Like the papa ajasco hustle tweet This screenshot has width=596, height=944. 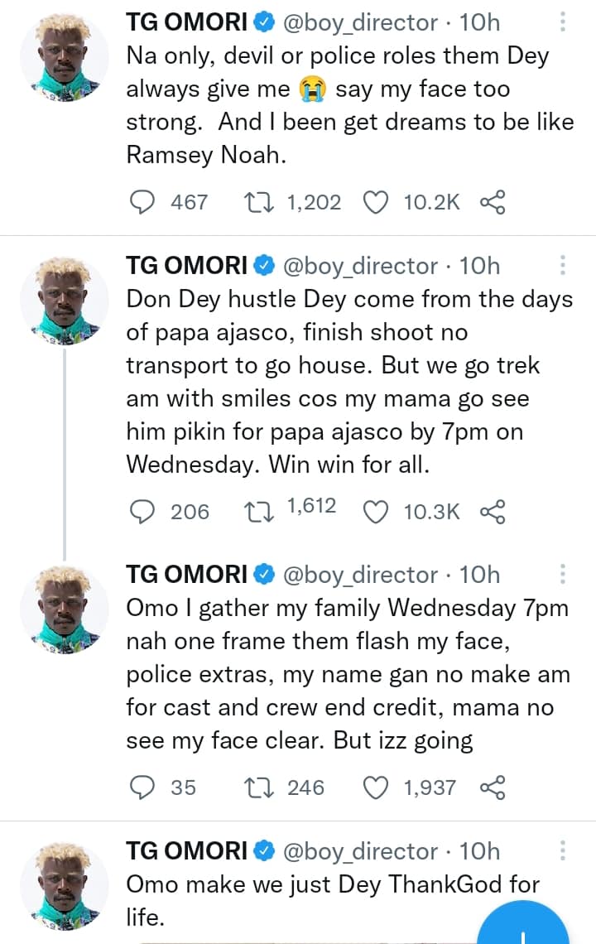tap(376, 512)
